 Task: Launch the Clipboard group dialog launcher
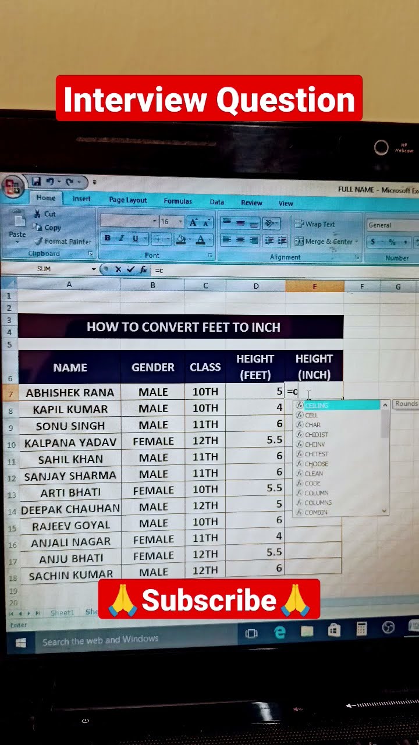(90, 254)
